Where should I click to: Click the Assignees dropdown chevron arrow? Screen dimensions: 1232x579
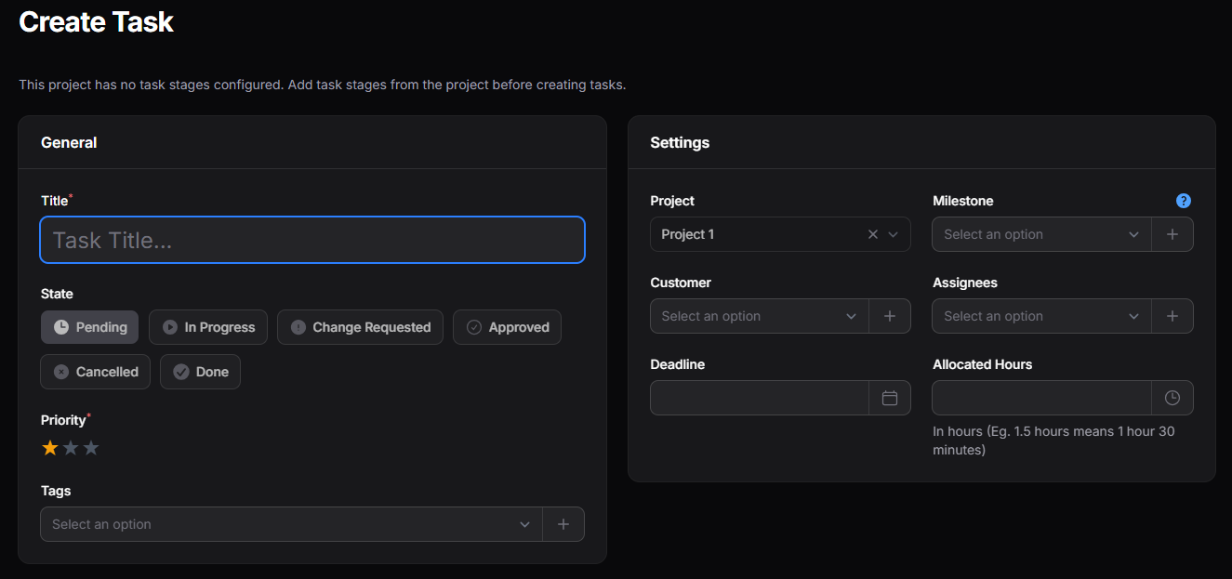click(1133, 316)
